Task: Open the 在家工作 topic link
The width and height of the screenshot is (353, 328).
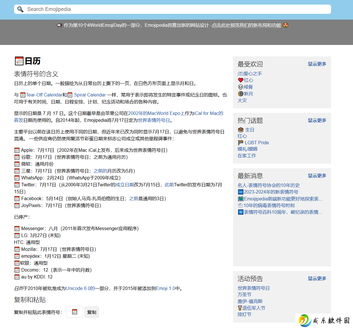Action: click(x=247, y=156)
